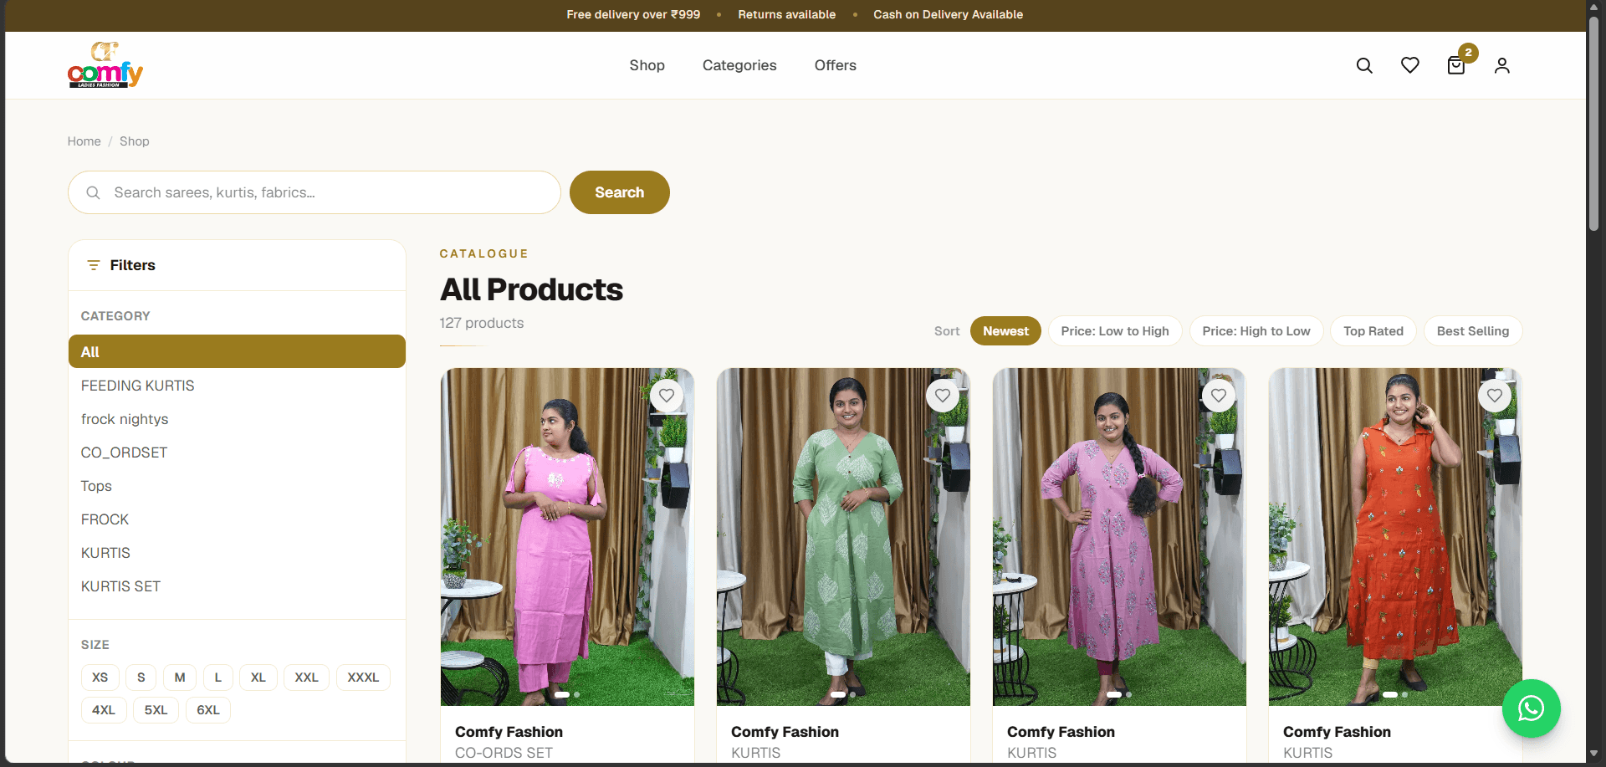Open the Categories menu item
This screenshot has width=1606, height=767.
tap(739, 65)
